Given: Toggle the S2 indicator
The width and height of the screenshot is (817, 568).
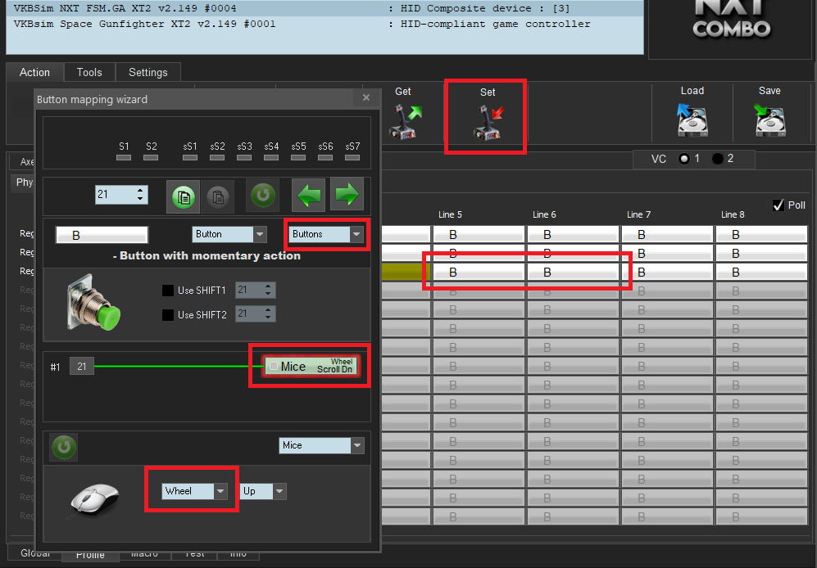Looking at the screenshot, I should pyautogui.click(x=151, y=157).
